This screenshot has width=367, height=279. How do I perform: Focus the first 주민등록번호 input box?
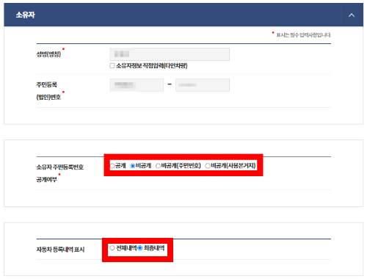click(x=137, y=85)
